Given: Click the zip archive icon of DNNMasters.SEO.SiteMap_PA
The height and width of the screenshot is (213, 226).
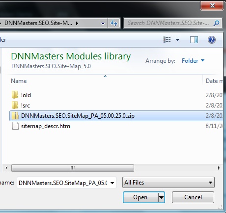Looking at the screenshot, I should [x=15, y=116].
